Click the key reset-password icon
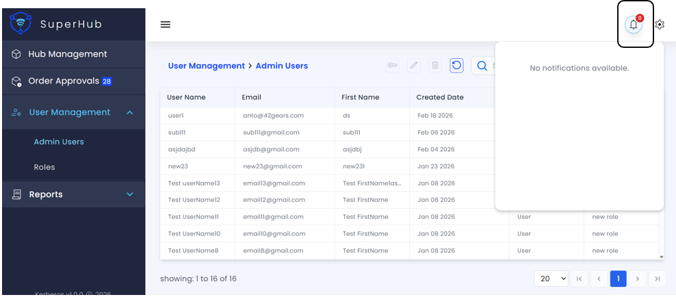 (392, 66)
